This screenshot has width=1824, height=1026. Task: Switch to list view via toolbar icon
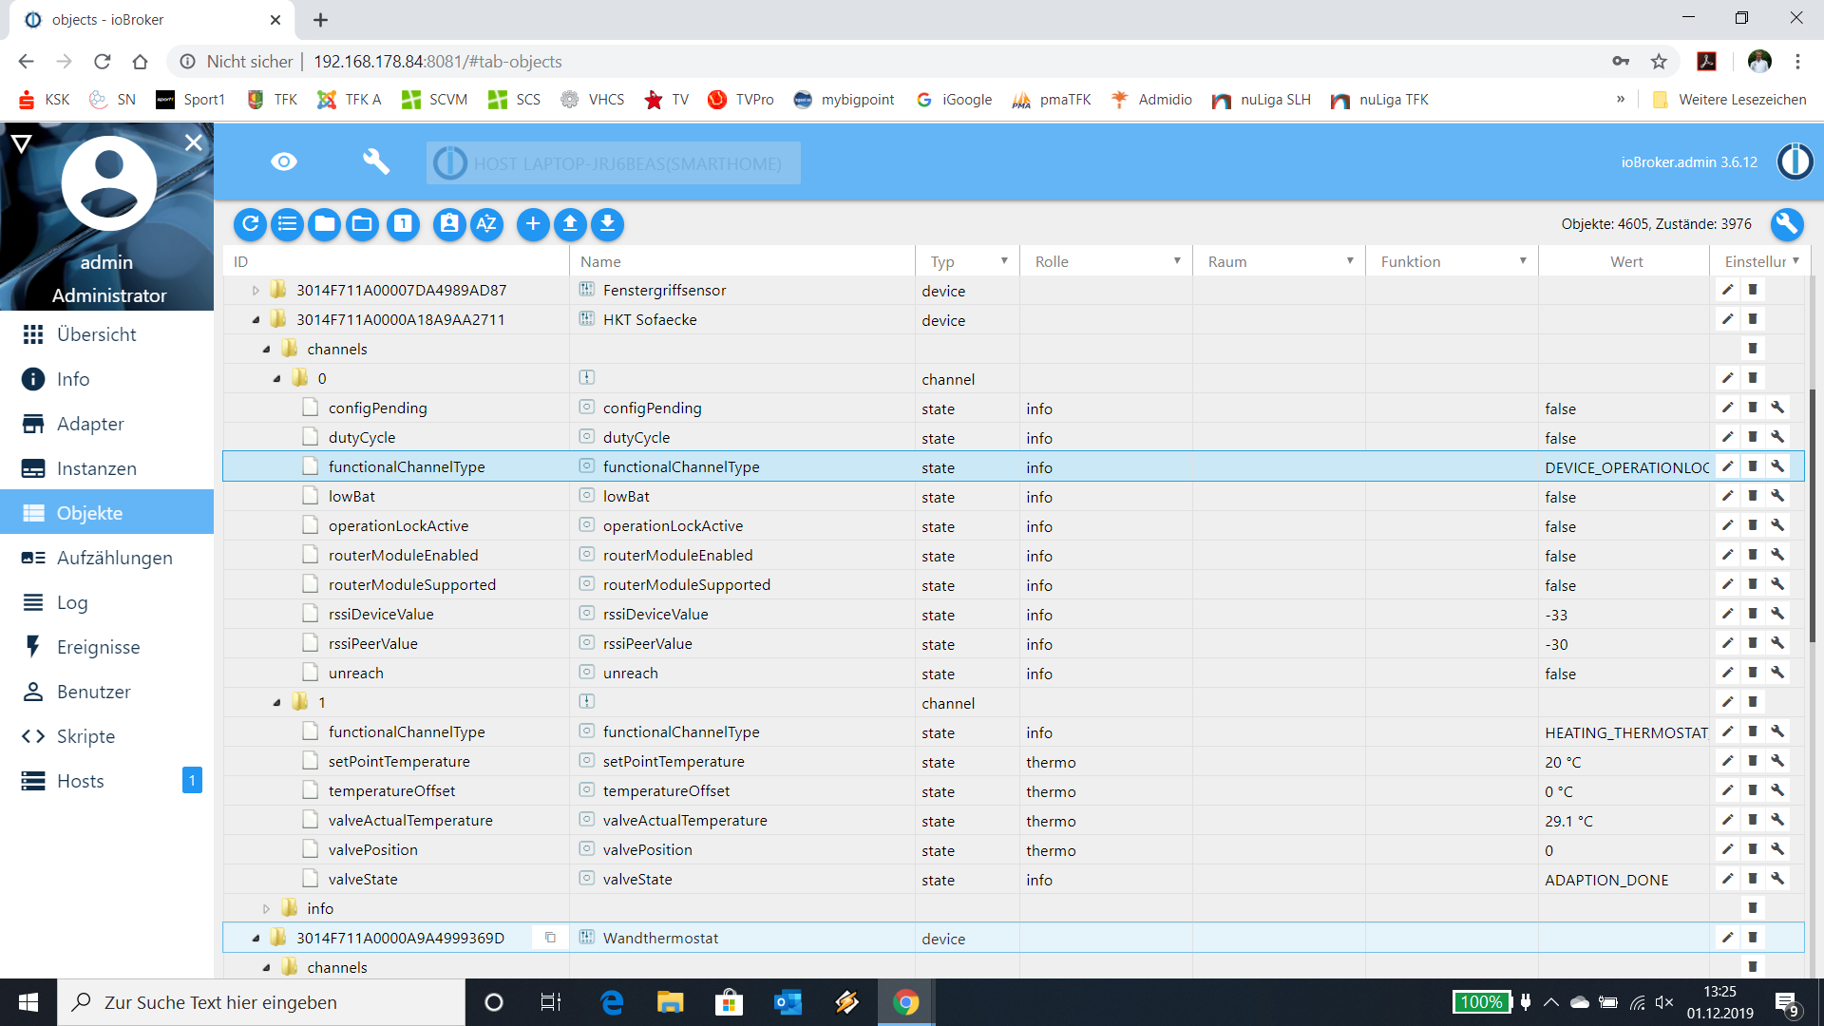click(287, 224)
